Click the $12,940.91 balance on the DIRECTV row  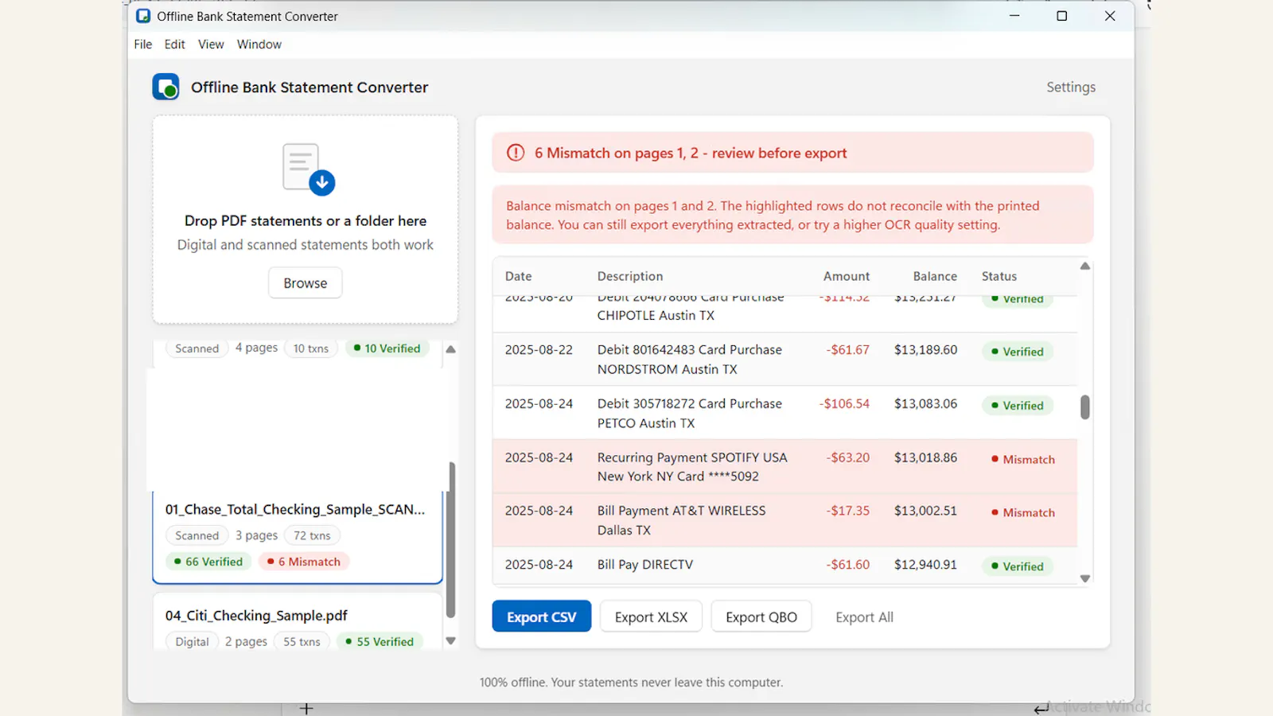click(925, 564)
